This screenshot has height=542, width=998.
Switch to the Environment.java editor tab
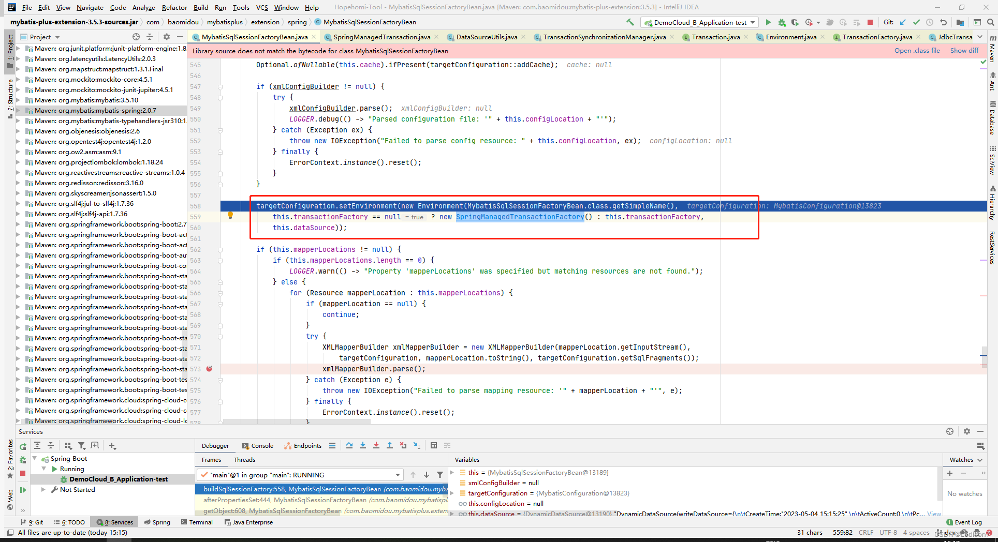(791, 37)
